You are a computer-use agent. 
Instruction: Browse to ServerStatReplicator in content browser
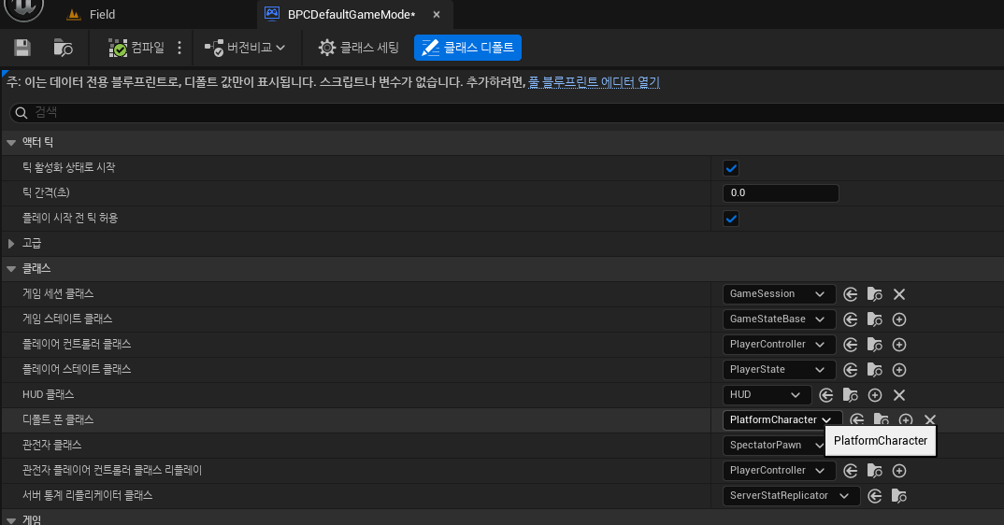(899, 495)
